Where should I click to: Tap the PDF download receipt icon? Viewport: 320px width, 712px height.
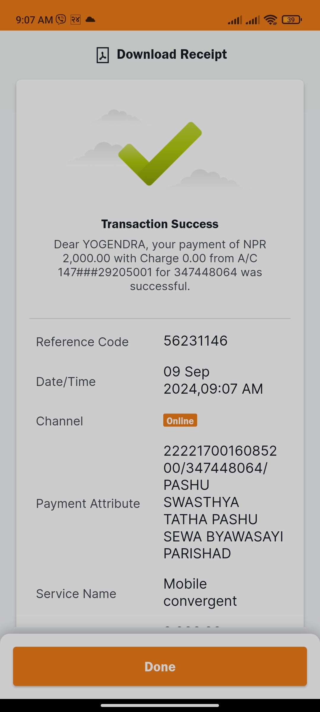(x=103, y=55)
